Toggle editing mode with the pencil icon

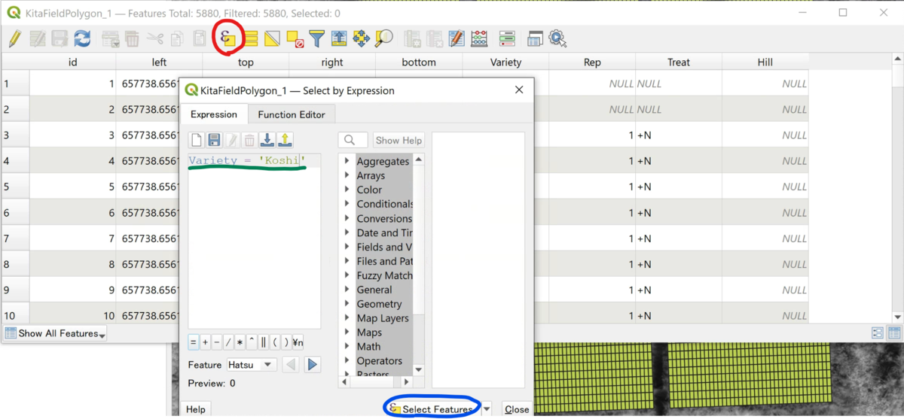click(14, 38)
